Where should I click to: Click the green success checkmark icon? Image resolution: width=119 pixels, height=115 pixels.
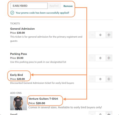coord(12,13)
